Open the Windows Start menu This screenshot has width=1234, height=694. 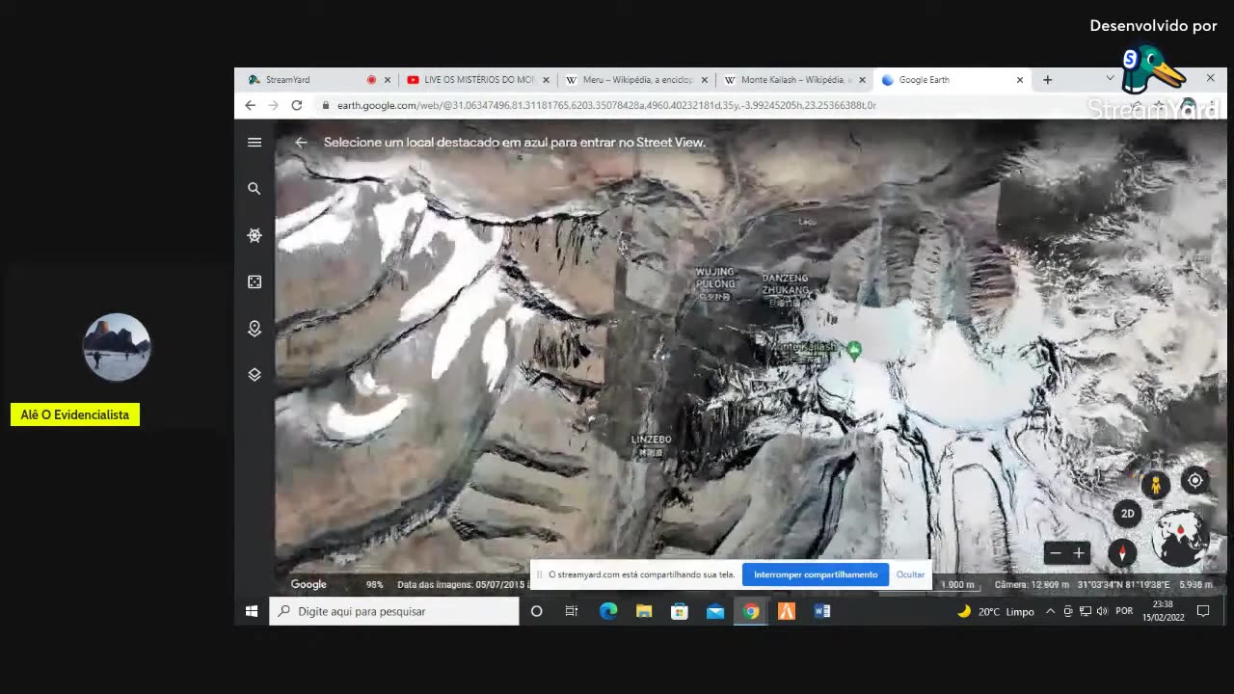click(252, 611)
